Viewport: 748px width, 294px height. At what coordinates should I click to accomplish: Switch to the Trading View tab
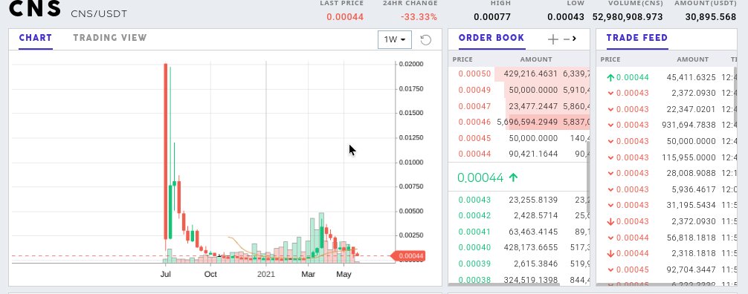(110, 38)
